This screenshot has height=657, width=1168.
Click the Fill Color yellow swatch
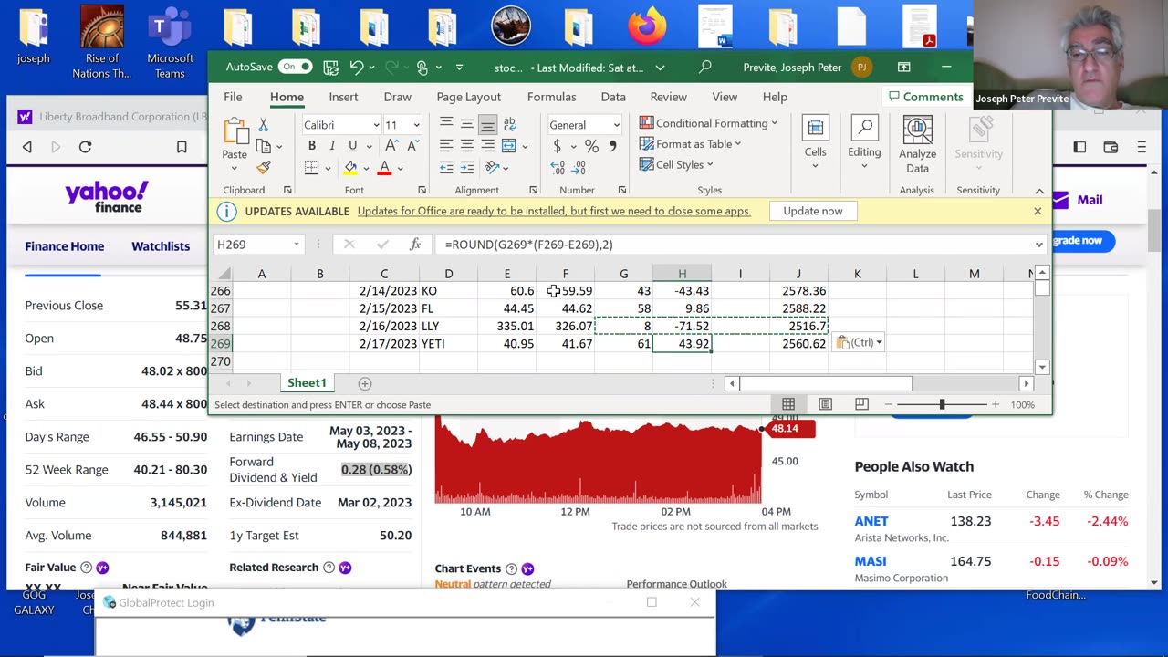(x=350, y=167)
